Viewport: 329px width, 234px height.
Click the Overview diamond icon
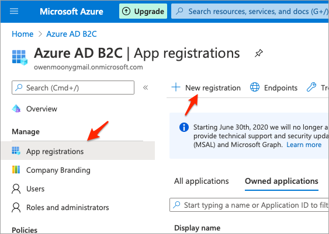[x=16, y=109]
